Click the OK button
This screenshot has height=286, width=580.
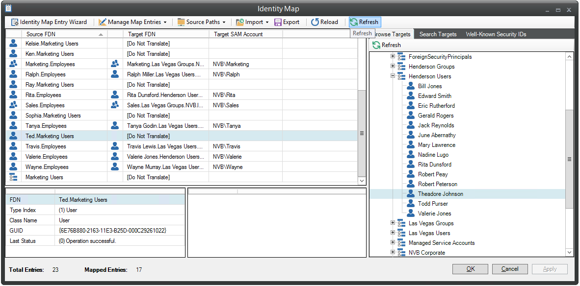click(470, 269)
